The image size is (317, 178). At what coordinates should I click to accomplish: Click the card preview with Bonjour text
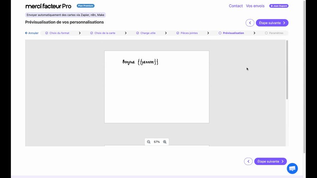tap(157, 87)
